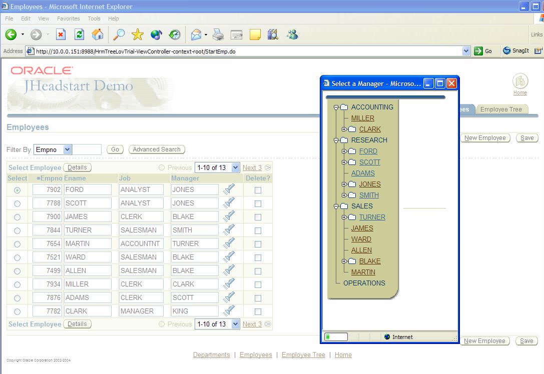Click the Refresh page toolbar icon
This screenshot has width=544, height=374.
pos(79,34)
